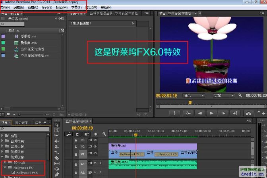Select the 爱很美.mp3 project item
The image size is (267, 178).
click(x=29, y=43)
